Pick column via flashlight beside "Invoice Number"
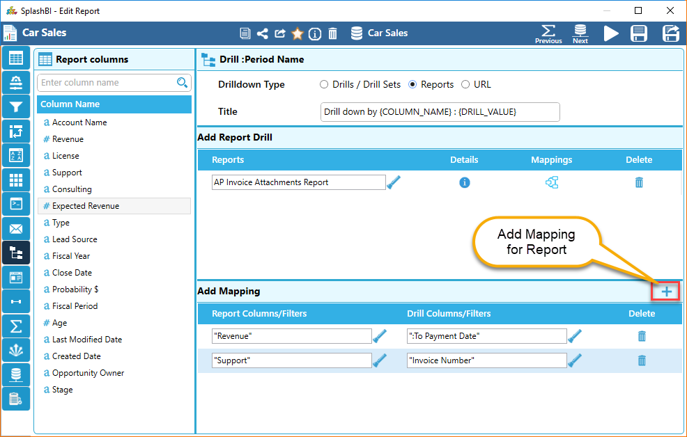 (x=574, y=360)
